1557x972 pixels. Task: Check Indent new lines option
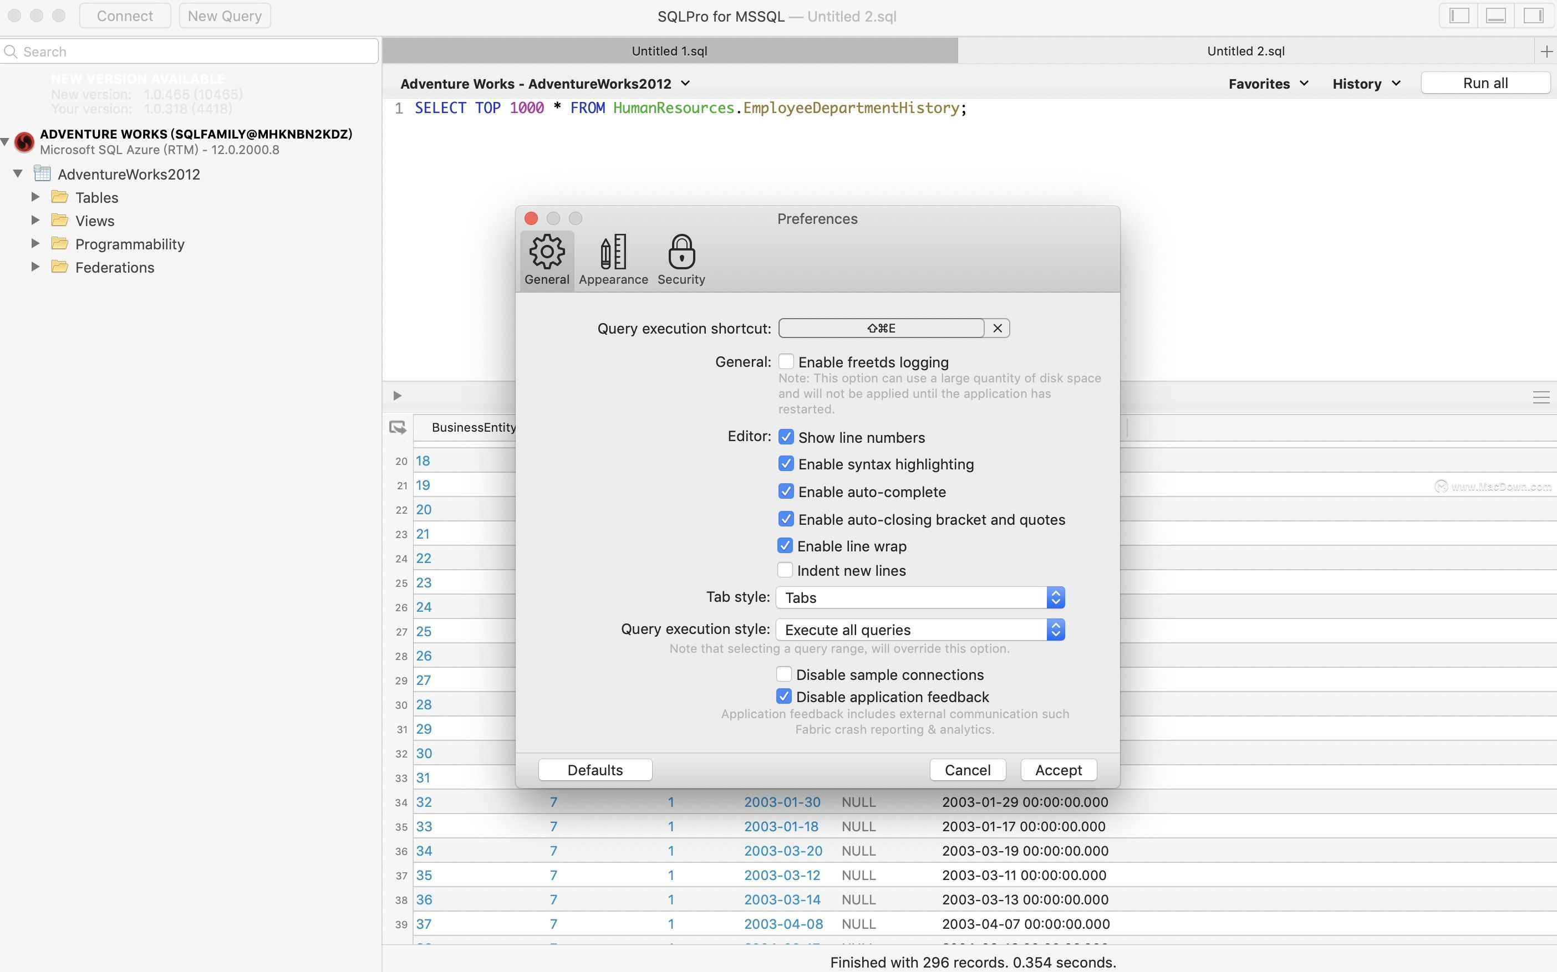pos(785,570)
